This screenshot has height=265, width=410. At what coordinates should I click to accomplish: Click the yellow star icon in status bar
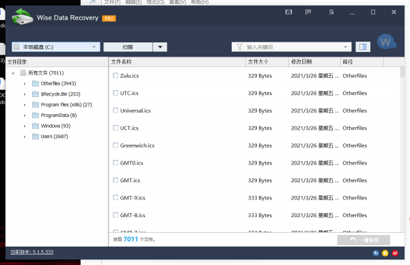tap(385, 253)
